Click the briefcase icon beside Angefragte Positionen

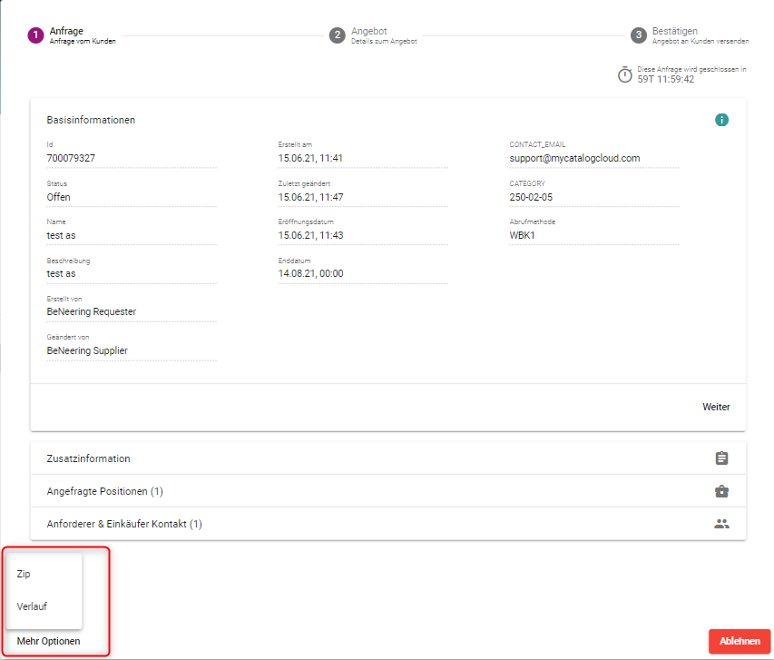[x=721, y=491]
